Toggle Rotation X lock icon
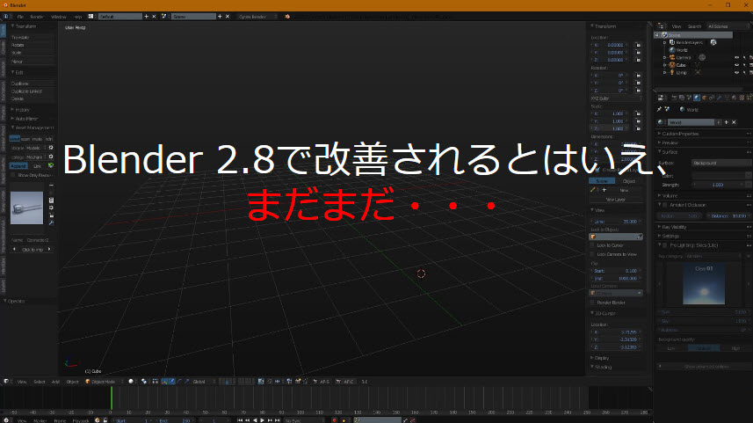 (638, 76)
